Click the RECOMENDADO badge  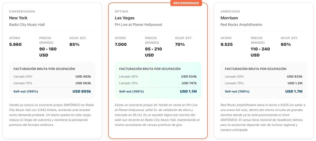point(186,3)
